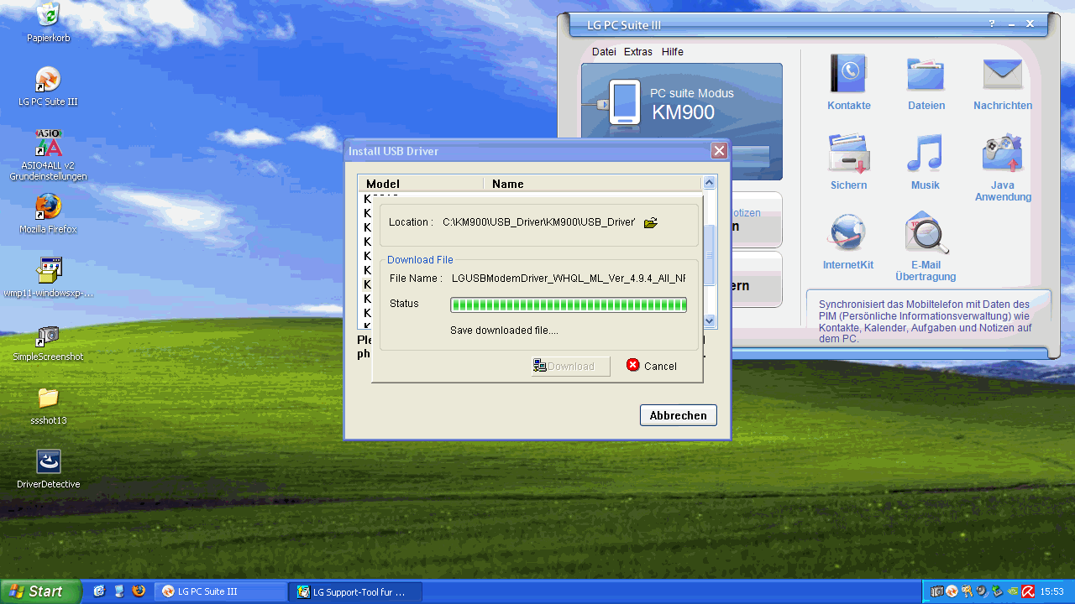Click the Location path field
The image size is (1075, 604).
(x=538, y=222)
